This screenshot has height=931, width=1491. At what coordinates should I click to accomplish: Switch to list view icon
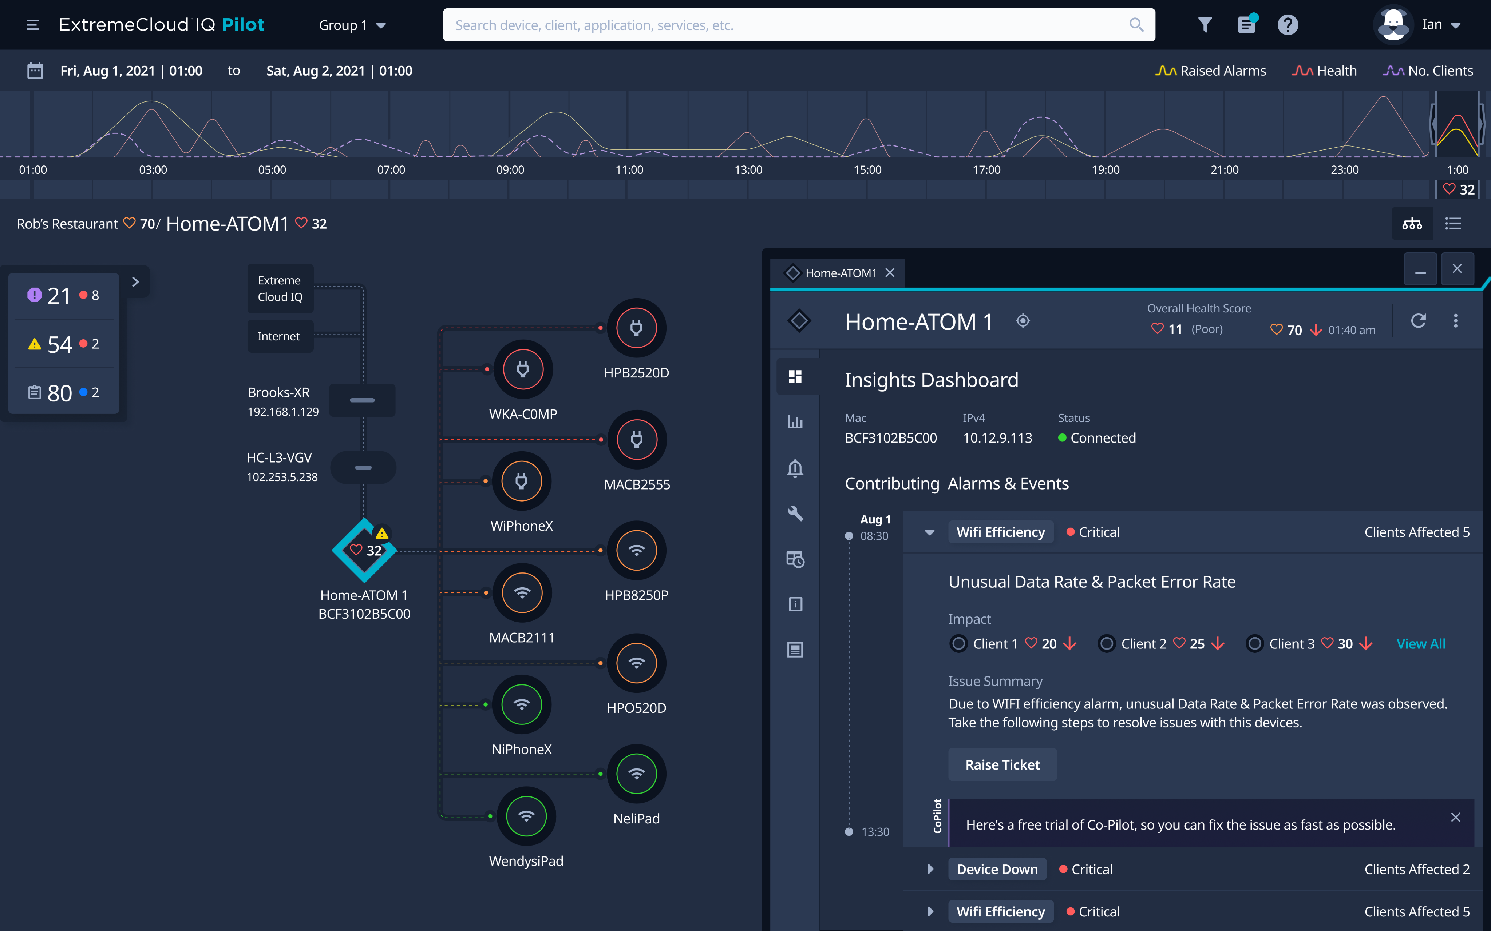pyautogui.click(x=1454, y=224)
